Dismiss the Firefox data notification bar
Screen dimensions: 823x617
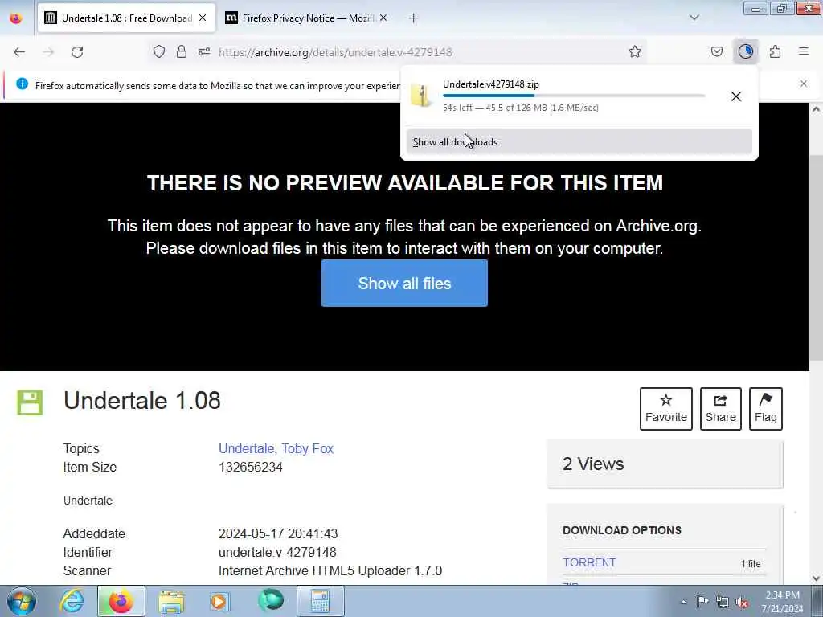coord(804,84)
